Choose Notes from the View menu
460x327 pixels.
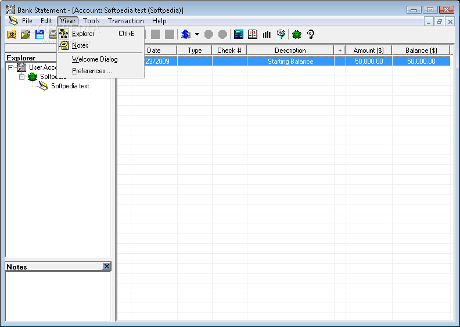100,45
